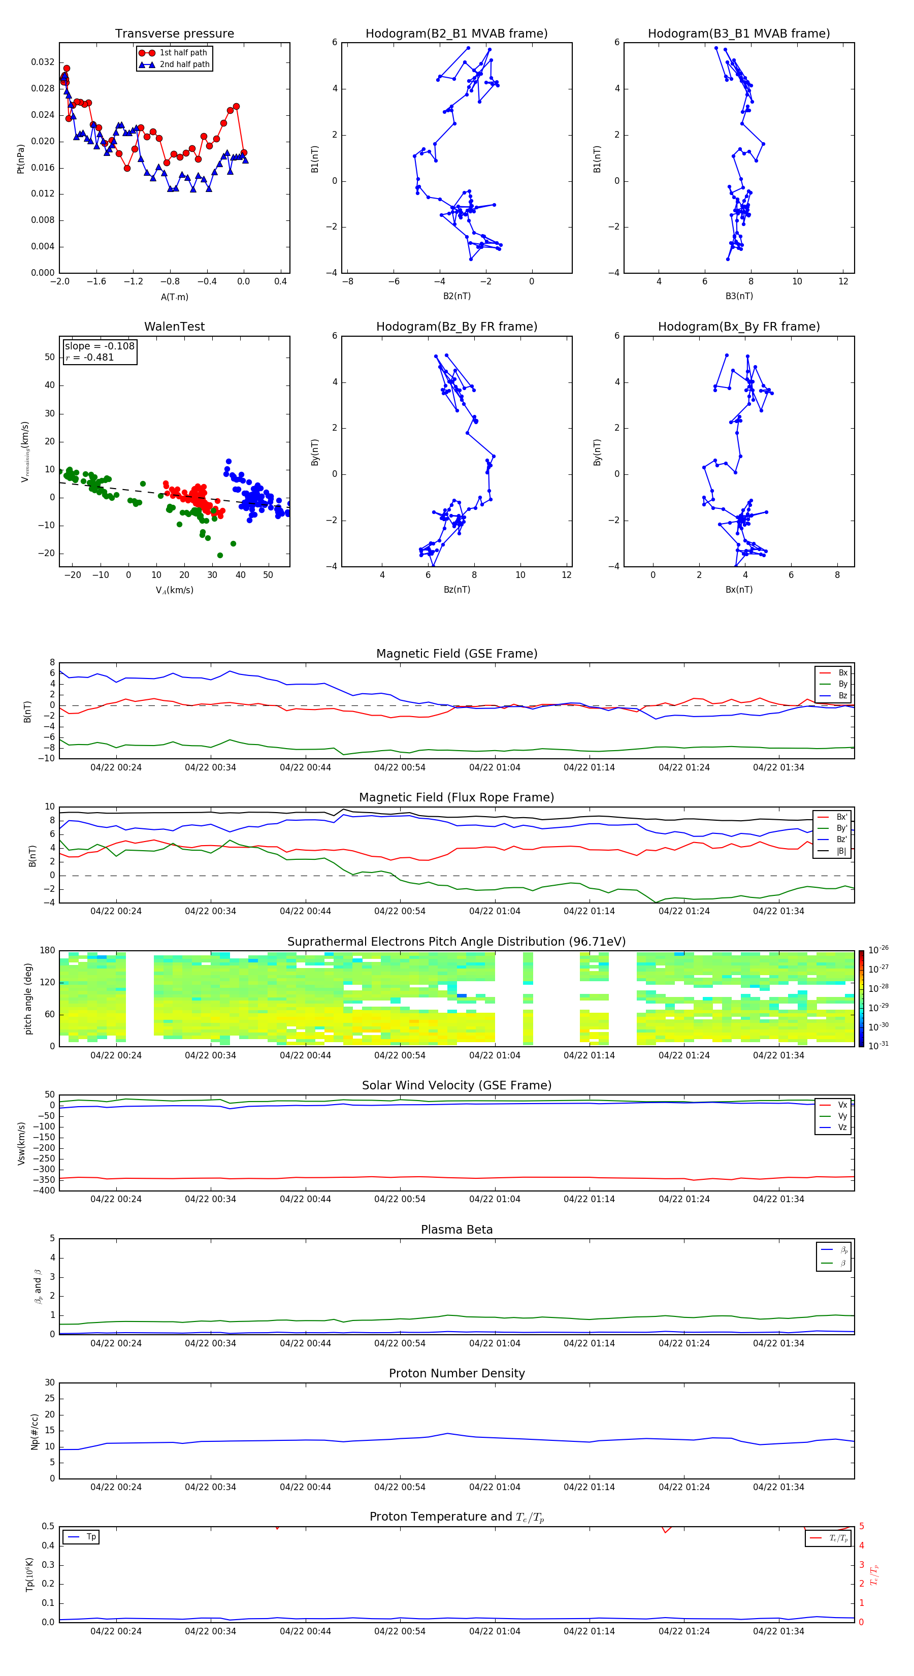Click the "pitch angle (deg)" axis label

28,998
